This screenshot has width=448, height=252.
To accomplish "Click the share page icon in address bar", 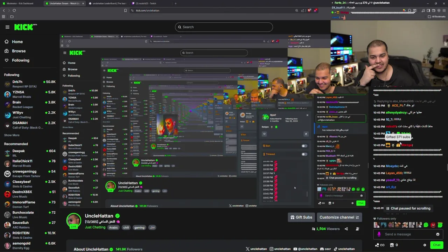I will 303,10.
